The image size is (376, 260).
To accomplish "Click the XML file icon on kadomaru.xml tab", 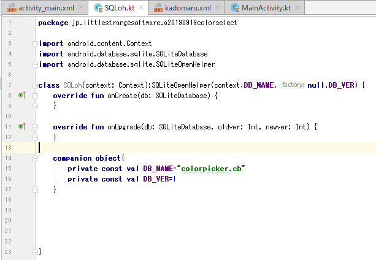I will click(158, 8).
